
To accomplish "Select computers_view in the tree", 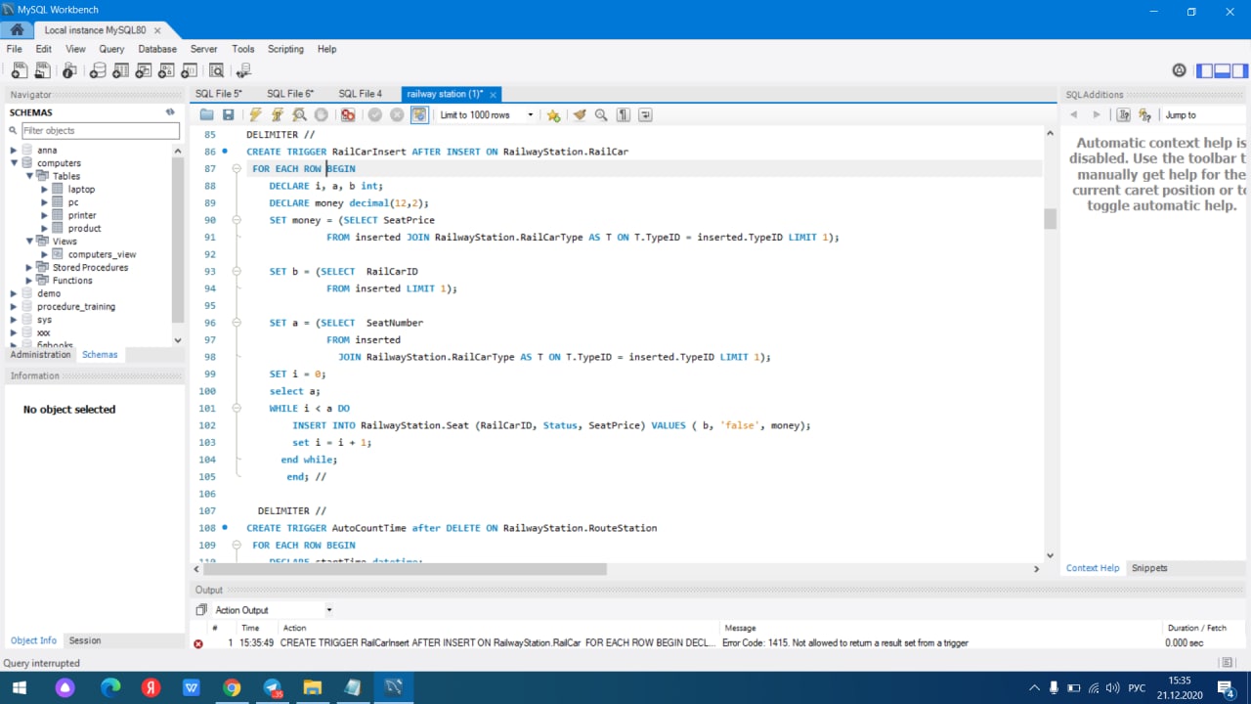I will point(102,254).
